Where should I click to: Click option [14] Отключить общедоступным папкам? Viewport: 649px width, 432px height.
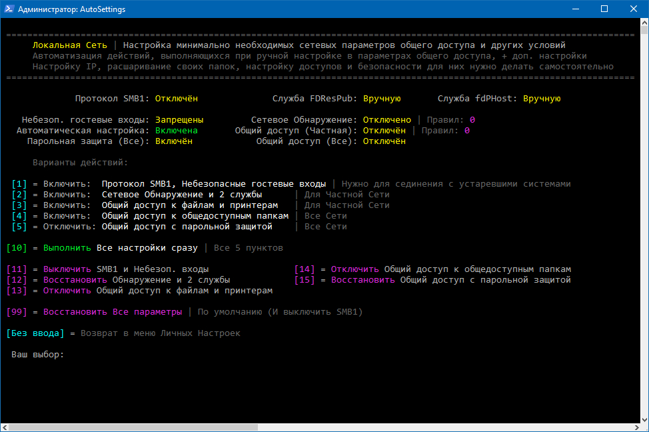click(432, 269)
